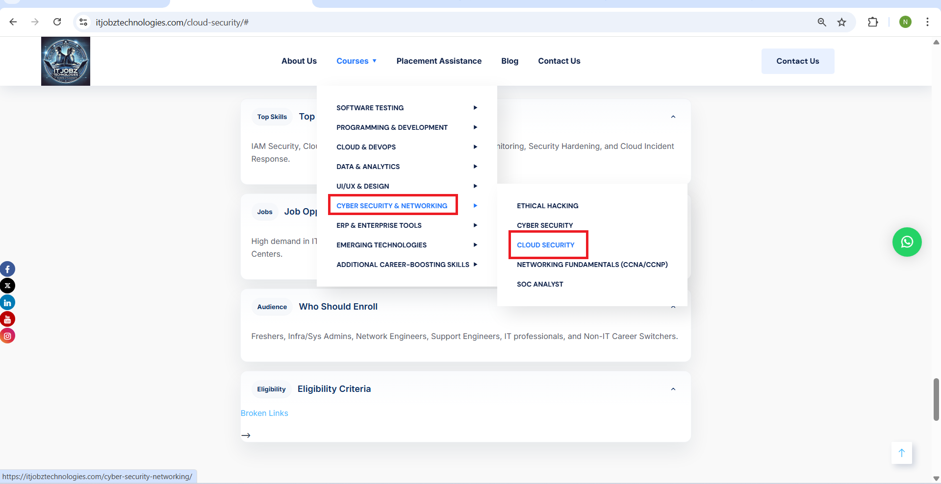Screen dimensions: 941x484
Task: Open the Broken Links hyperlink
Action: pos(264,413)
